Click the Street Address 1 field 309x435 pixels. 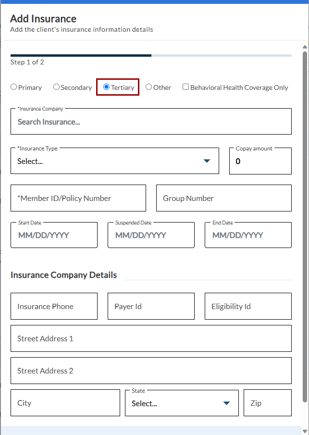point(151,339)
